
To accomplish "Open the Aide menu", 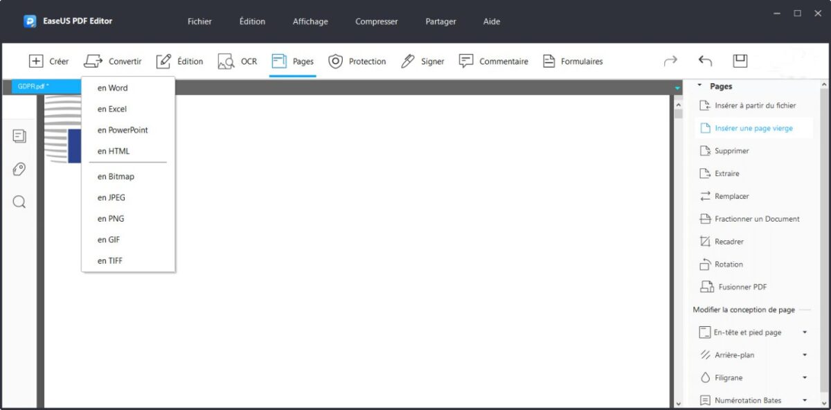I will click(x=492, y=21).
